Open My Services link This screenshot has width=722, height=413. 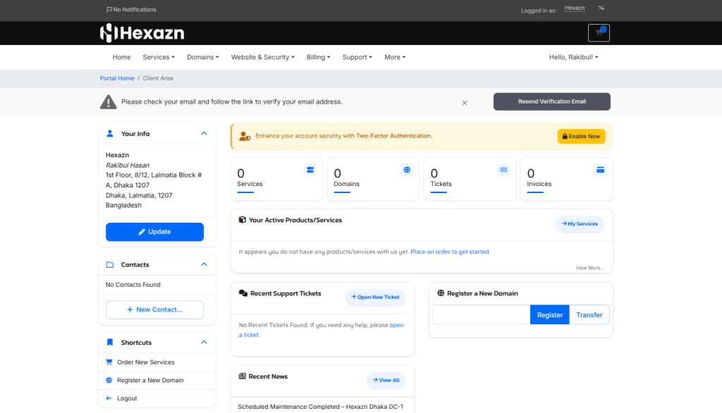[x=580, y=224]
